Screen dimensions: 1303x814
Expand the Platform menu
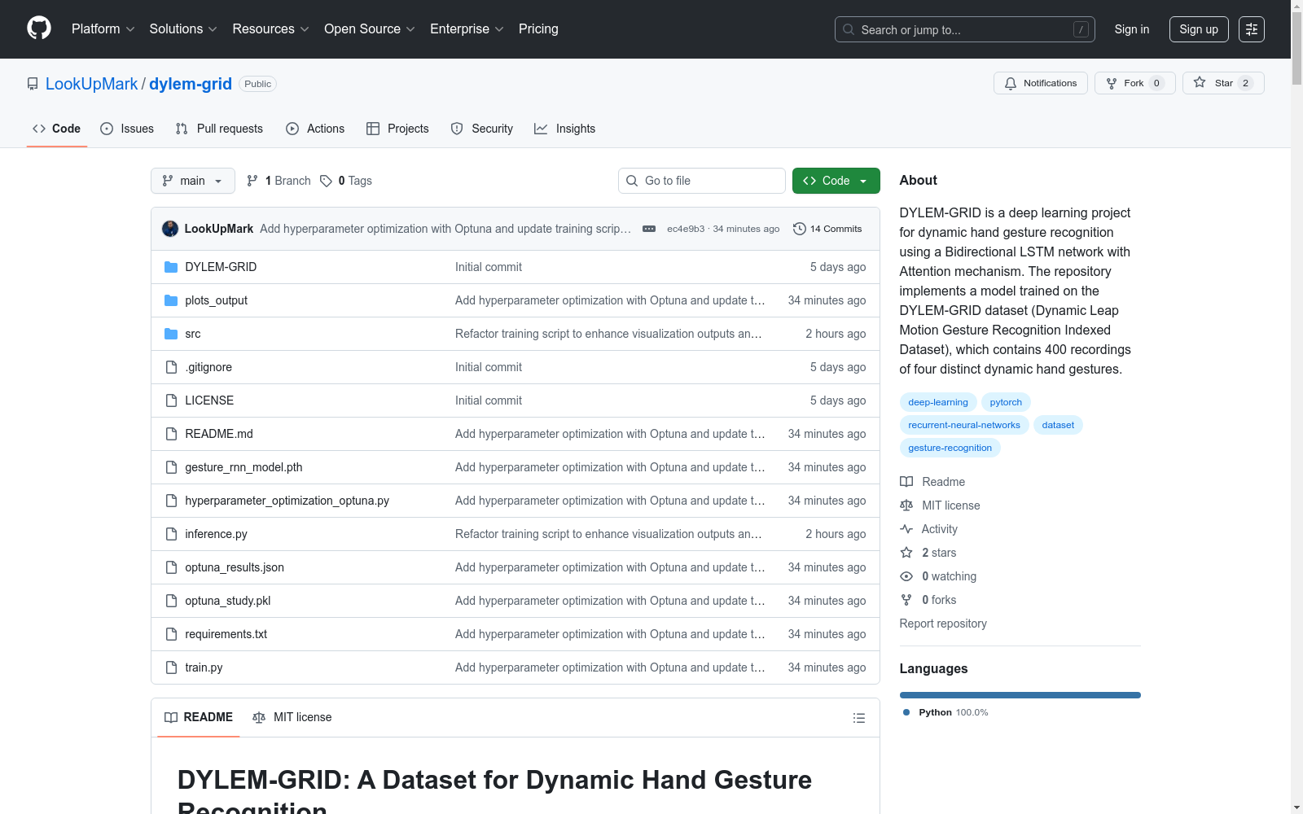pos(103,29)
